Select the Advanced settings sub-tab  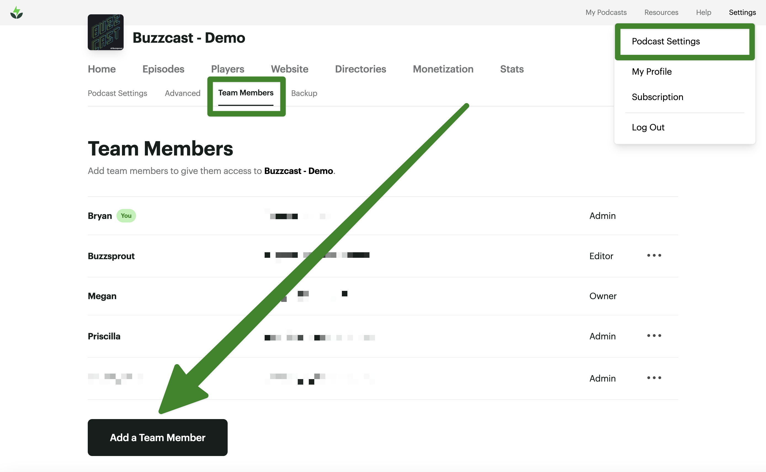(x=182, y=93)
